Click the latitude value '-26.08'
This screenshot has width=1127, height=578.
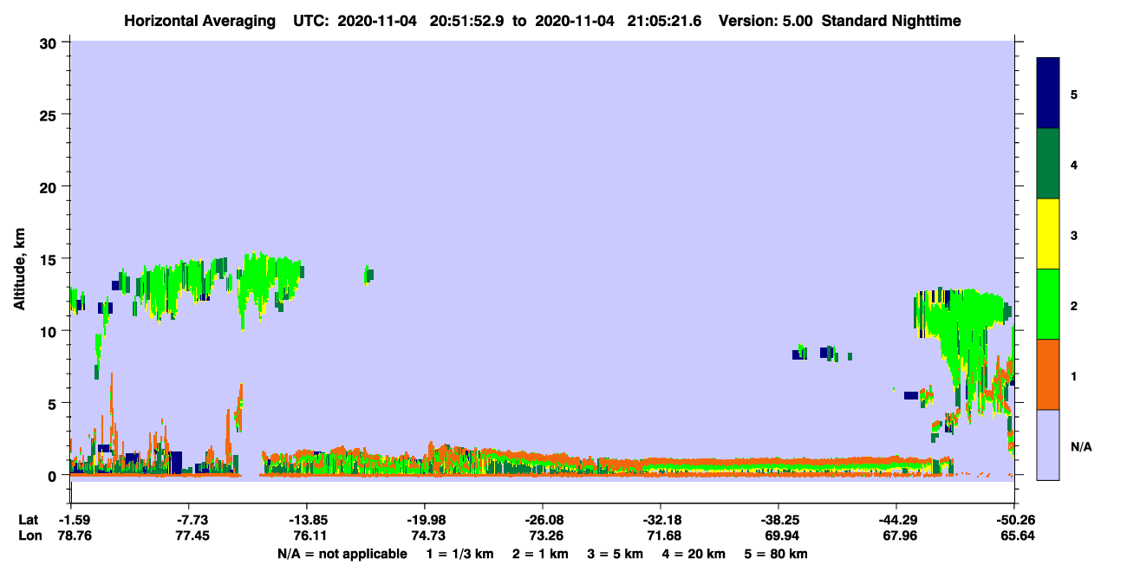point(543,520)
